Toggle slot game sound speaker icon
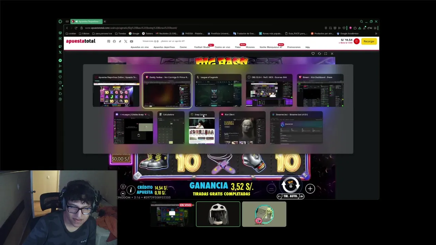This screenshot has width=436, height=245. 123,193
